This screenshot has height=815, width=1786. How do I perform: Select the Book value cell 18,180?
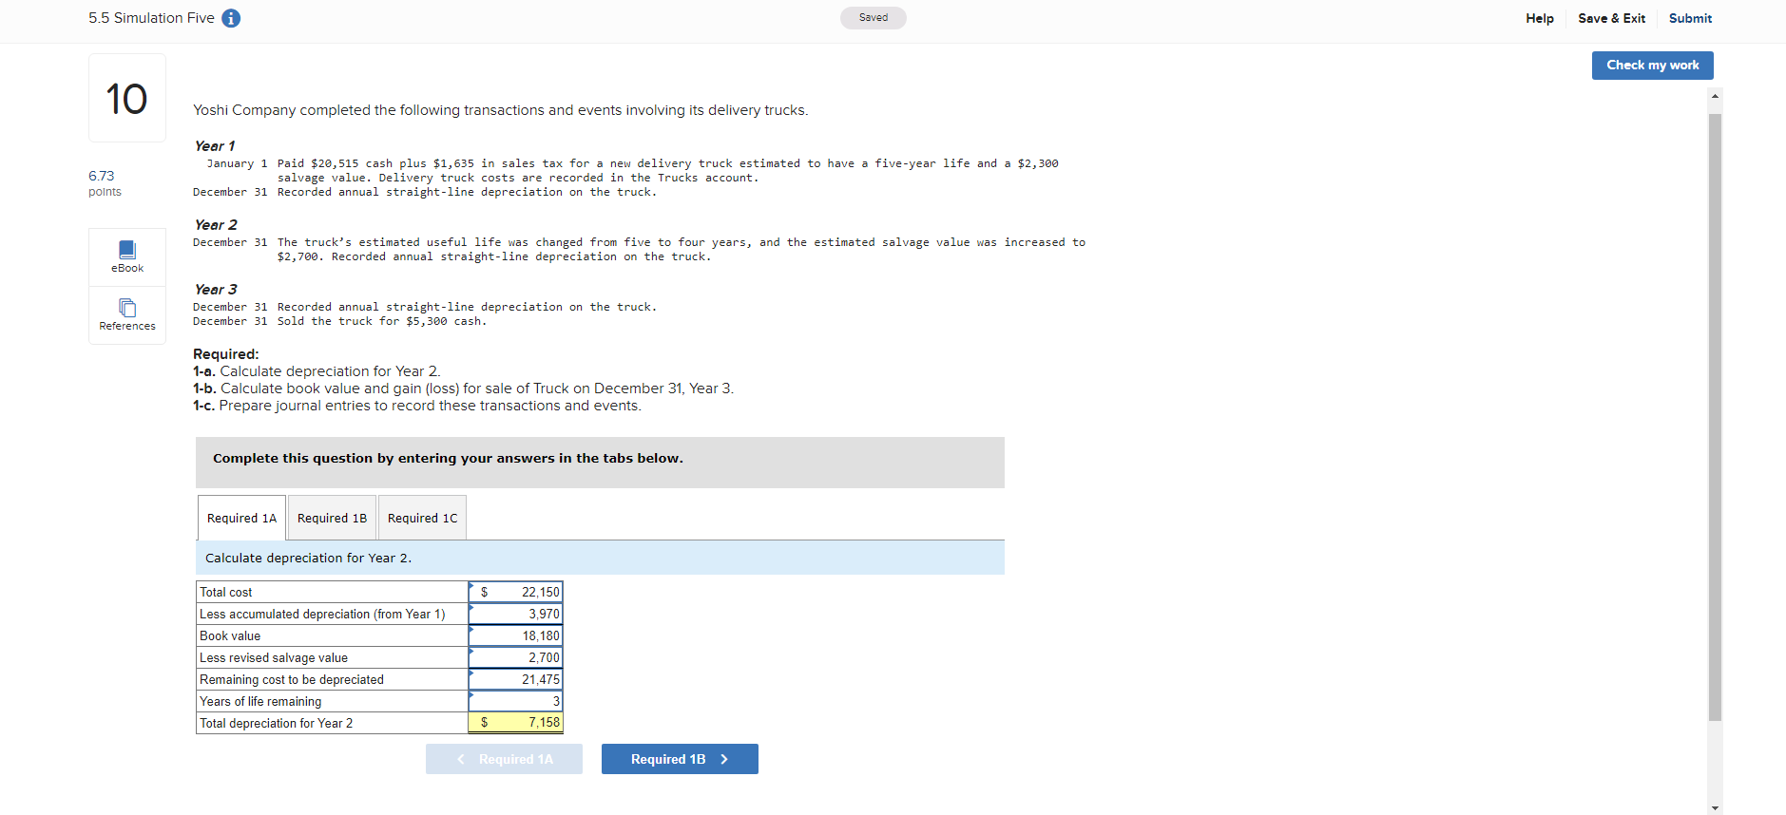point(515,635)
